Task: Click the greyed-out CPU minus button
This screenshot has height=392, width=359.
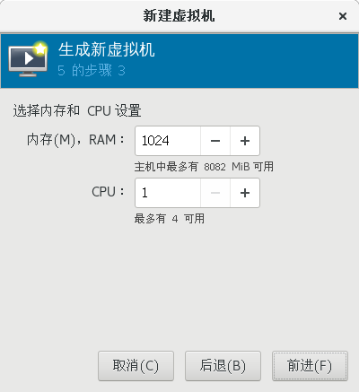Action: (215, 193)
